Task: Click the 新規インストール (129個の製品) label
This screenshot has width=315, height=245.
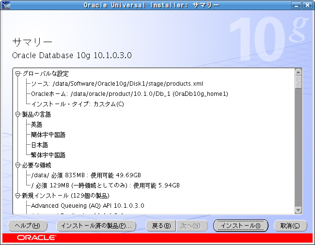Action: coord(66,196)
